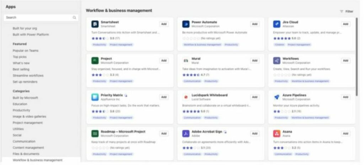
Task: Select the Mural app icon
Action: pyautogui.click(x=186, y=60)
